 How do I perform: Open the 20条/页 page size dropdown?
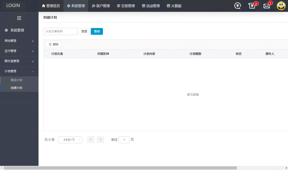(x=70, y=139)
